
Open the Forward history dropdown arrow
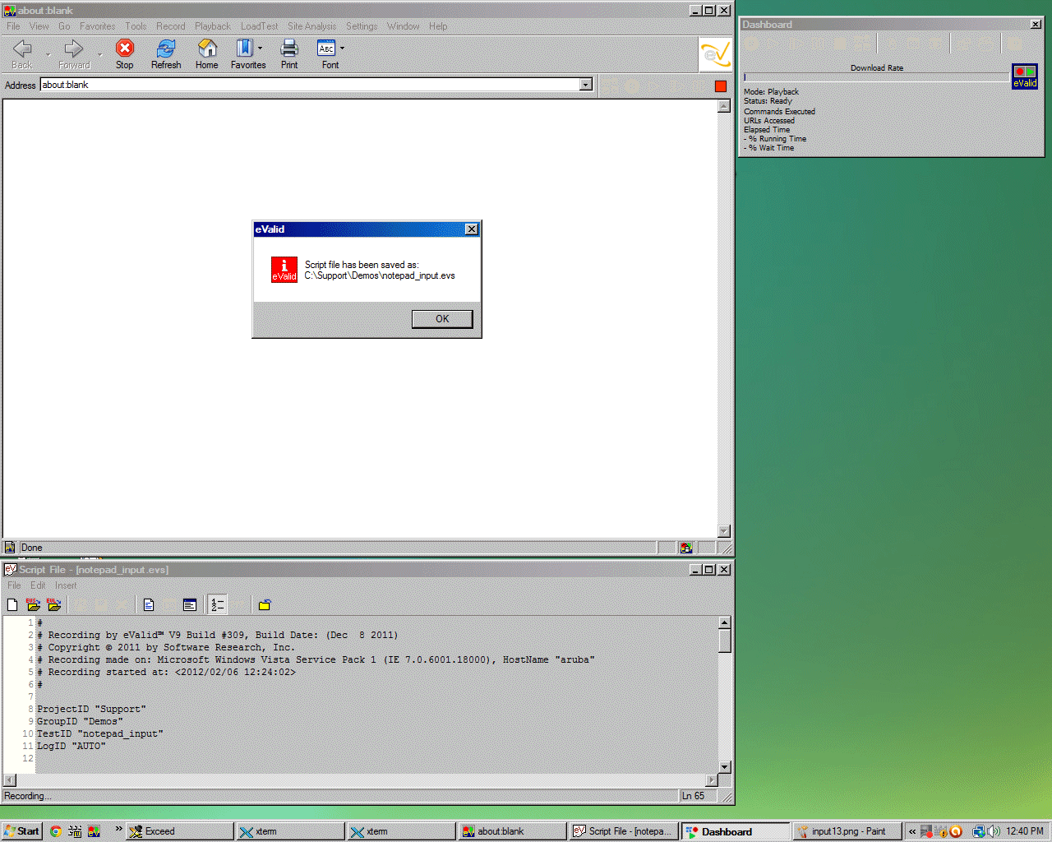coord(99,55)
